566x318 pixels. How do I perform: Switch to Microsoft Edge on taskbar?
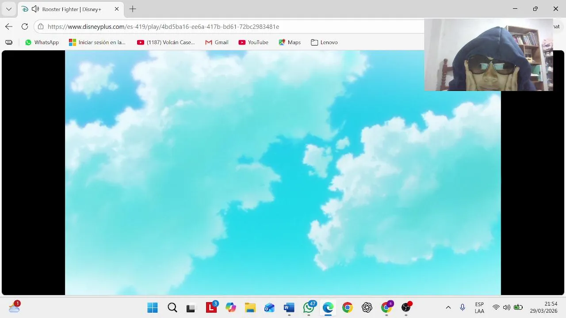coord(328,307)
